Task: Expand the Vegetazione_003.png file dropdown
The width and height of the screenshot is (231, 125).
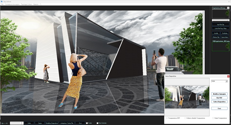Action: click(x=228, y=8)
